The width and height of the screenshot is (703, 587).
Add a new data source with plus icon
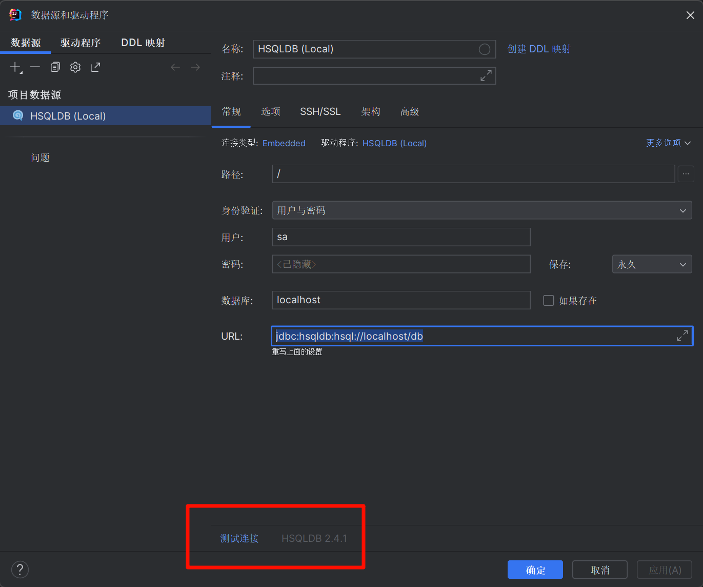click(x=15, y=67)
